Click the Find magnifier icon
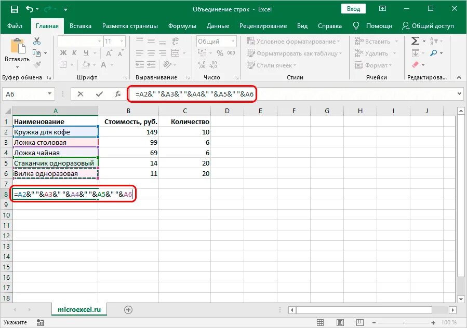467x328 pixels. tap(433, 53)
